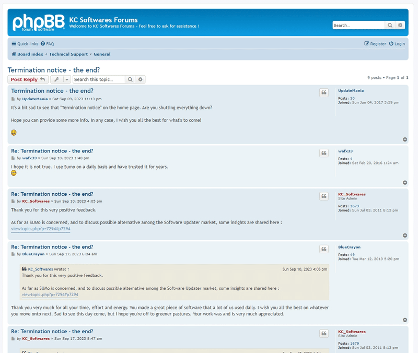The height and width of the screenshot is (353, 418).
Task: Open the Quick links menu
Action: pyautogui.click(x=25, y=44)
